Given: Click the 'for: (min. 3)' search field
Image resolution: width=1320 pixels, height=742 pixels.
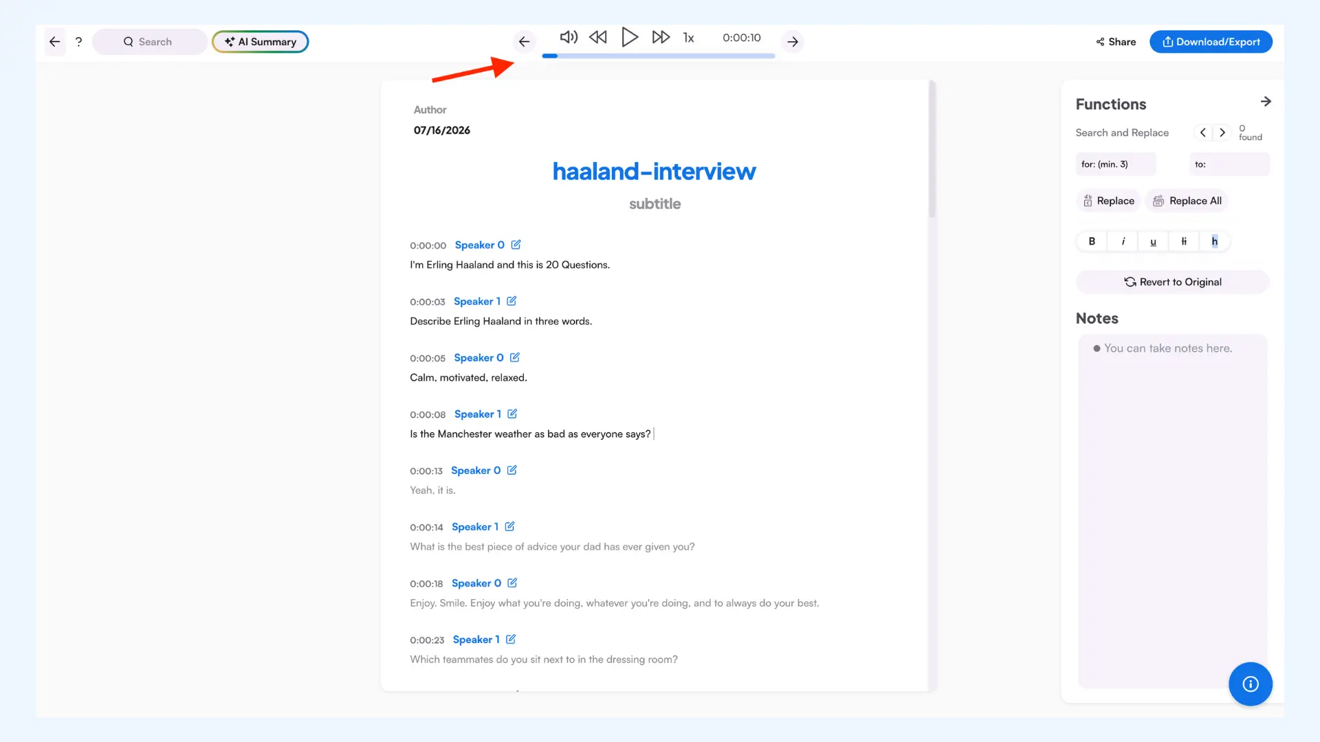Looking at the screenshot, I should coord(1115,164).
